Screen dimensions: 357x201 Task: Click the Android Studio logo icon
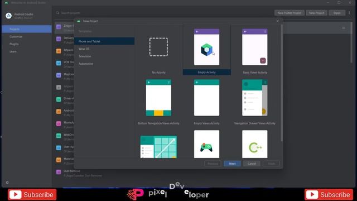(x=9, y=16)
